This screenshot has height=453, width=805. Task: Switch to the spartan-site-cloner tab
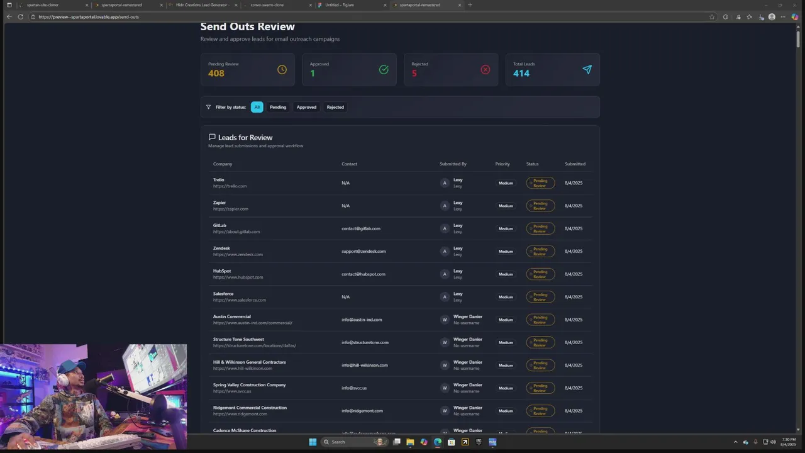[53, 5]
